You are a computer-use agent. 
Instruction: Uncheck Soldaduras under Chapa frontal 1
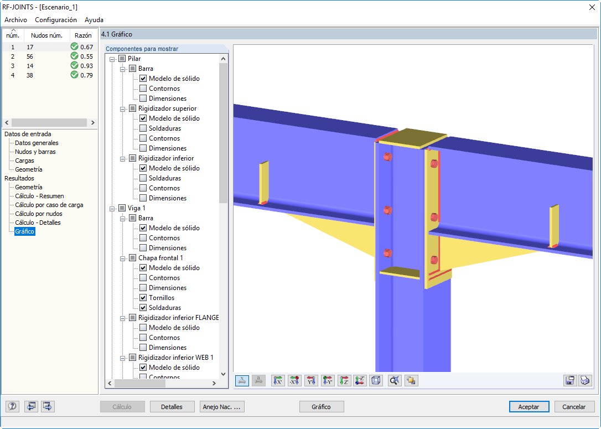(x=143, y=307)
